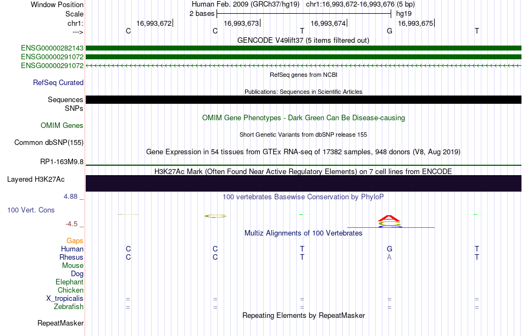Click RefSeq genes from NCBI title
Viewport: 522px width, 336px height.
pos(303,75)
